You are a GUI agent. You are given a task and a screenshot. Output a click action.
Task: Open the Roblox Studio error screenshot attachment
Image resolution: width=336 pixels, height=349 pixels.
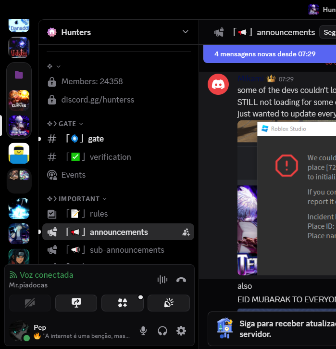click(286, 198)
